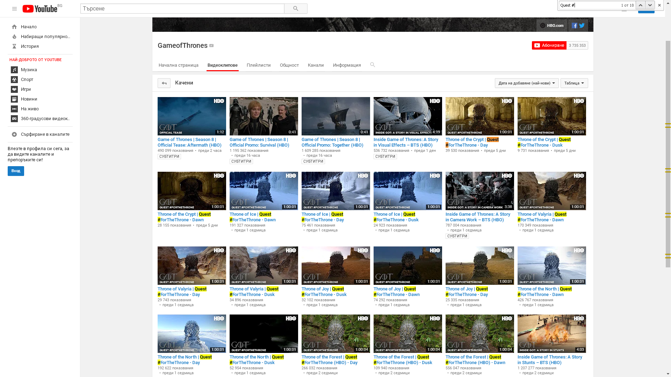The width and height of the screenshot is (671, 377).
Task: Open Survival promo thumbnail with Cersei
Action: [x=264, y=116]
